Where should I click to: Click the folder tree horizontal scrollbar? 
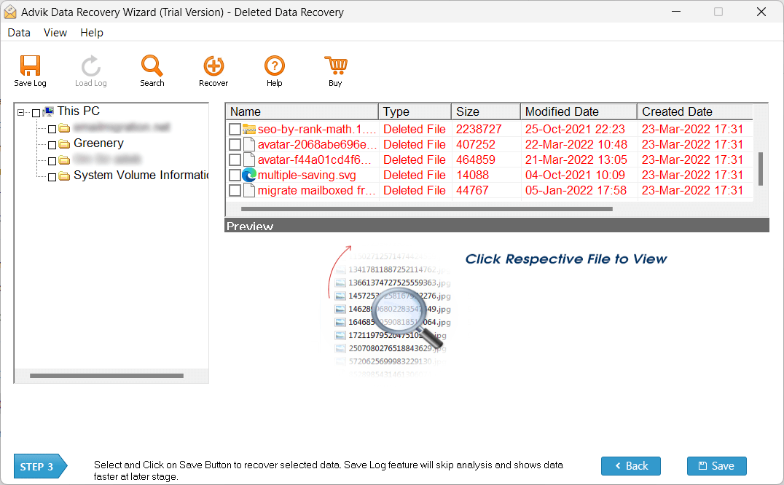click(x=106, y=376)
